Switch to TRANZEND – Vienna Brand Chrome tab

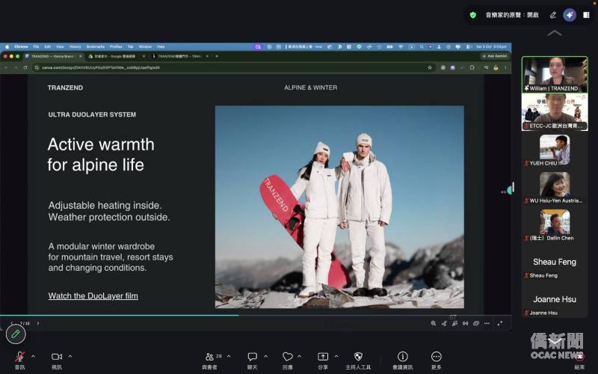(x=52, y=56)
